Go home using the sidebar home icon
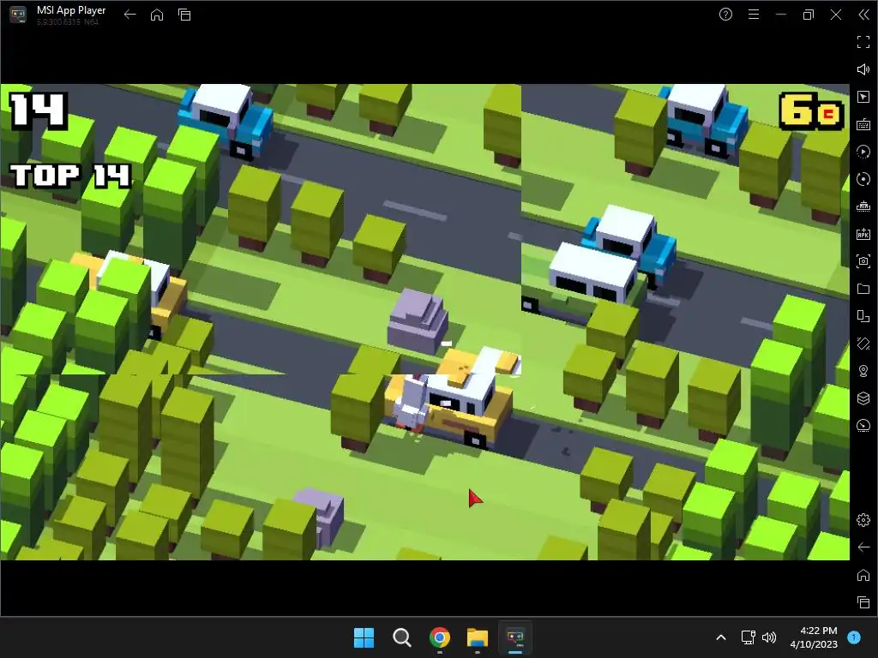 [x=863, y=575]
